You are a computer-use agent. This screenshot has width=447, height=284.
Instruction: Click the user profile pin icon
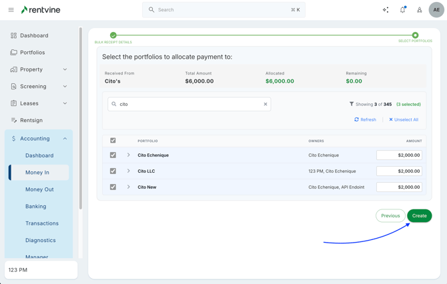(420, 10)
